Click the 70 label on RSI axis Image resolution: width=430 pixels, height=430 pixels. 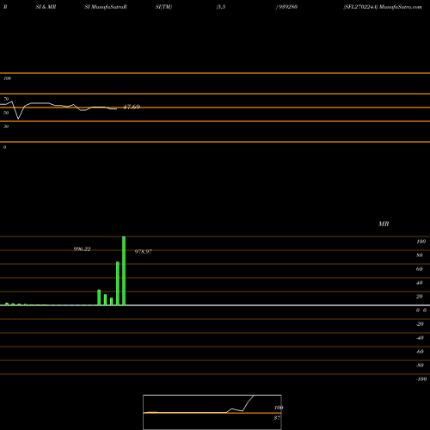pos(6,99)
